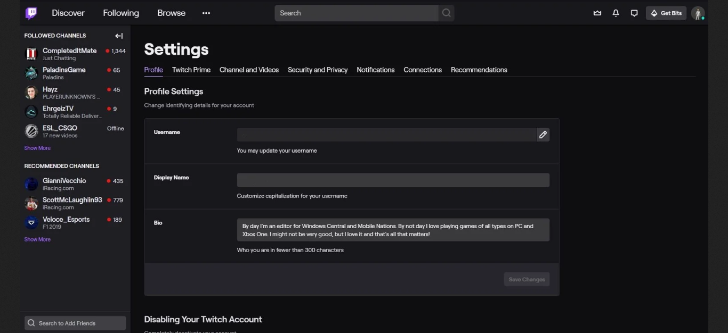Show more recommended channels
Viewport: 728px width, 333px height.
pos(37,239)
